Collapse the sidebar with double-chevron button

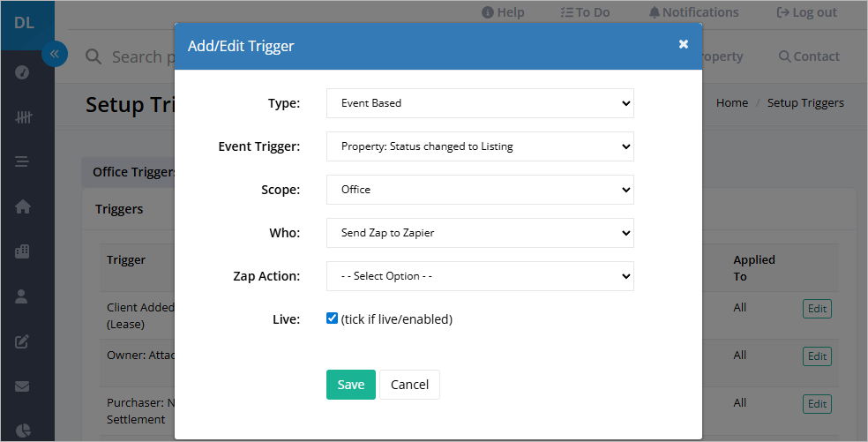pyautogui.click(x=55, y=54)
